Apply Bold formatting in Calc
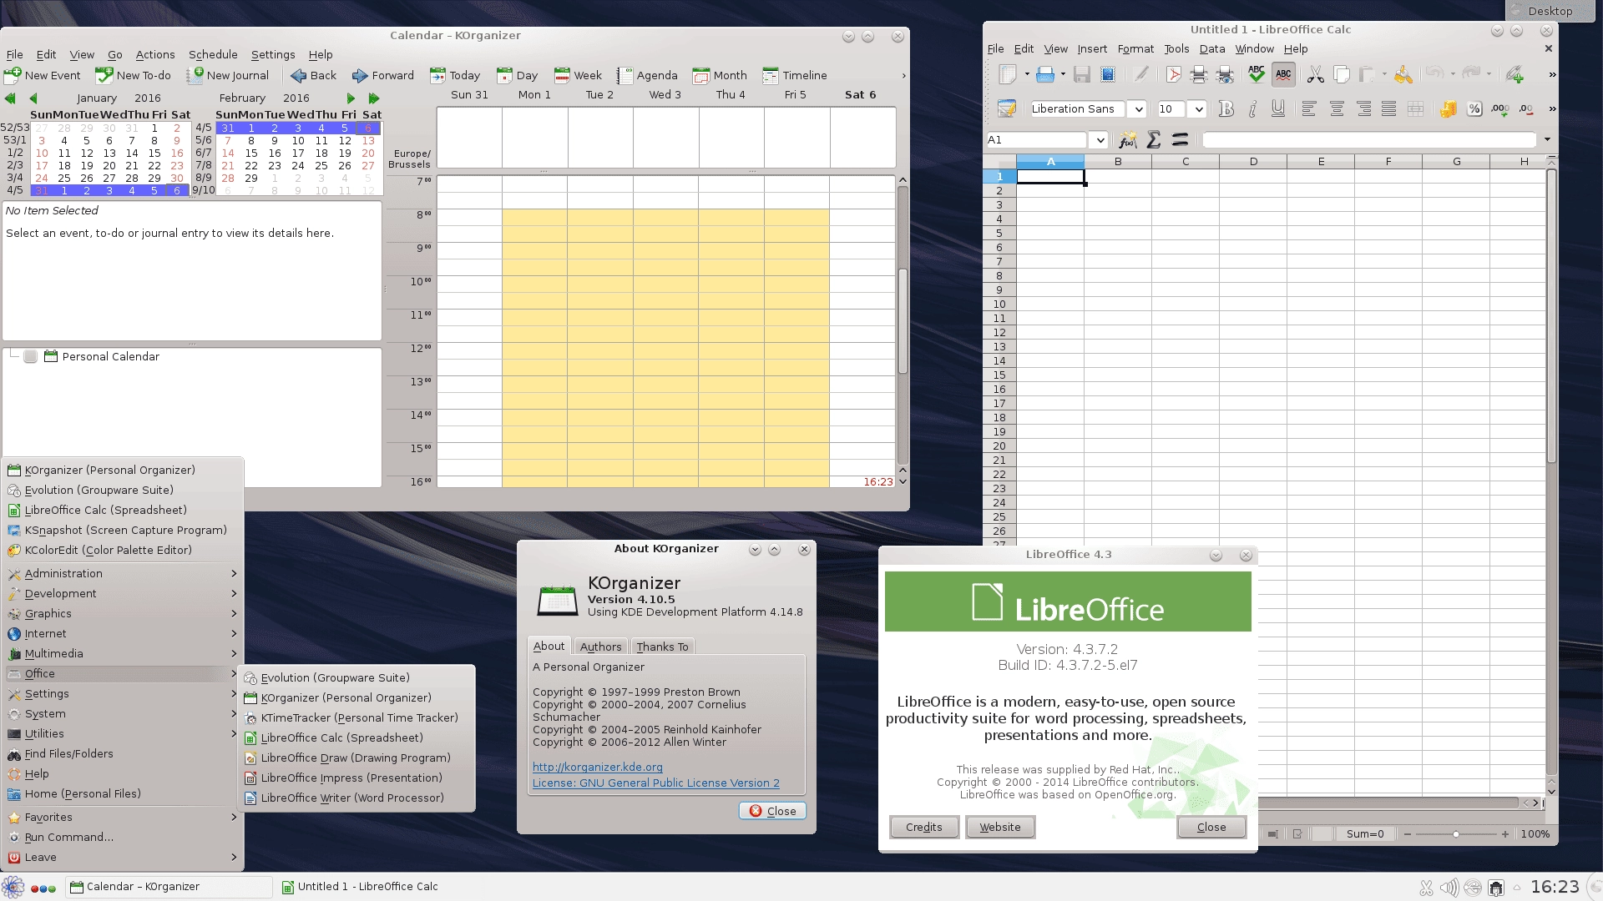This screenshot has height=901, width=1603. pos(1226,108)
